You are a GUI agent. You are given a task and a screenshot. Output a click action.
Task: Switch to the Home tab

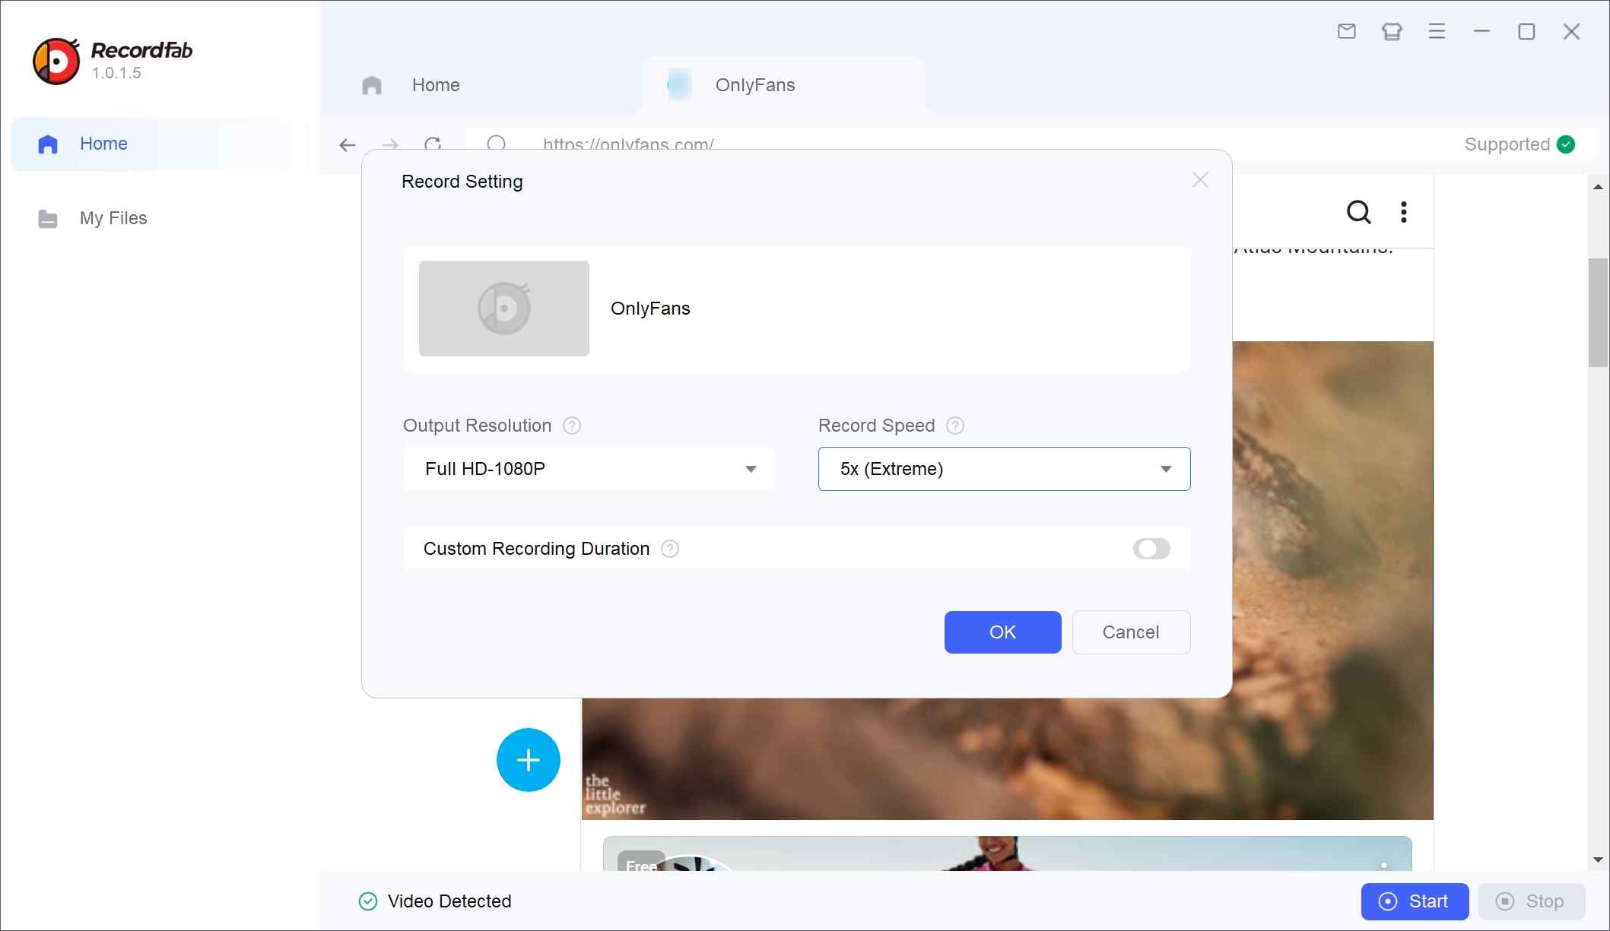435,84
